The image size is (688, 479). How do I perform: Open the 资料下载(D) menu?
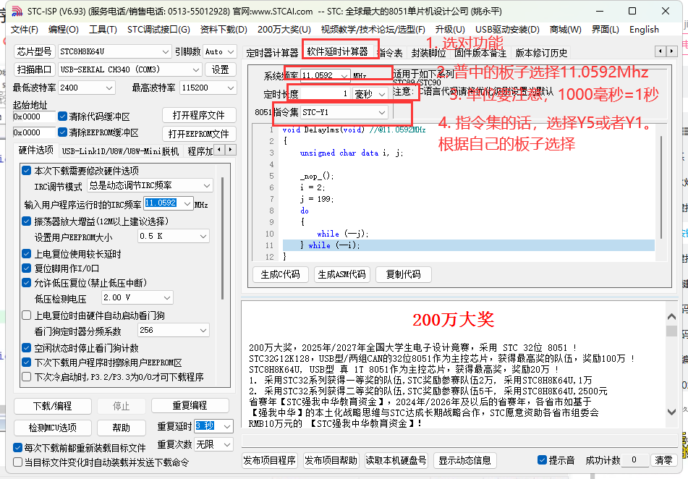pyautogui.click(x=224, y=30)
